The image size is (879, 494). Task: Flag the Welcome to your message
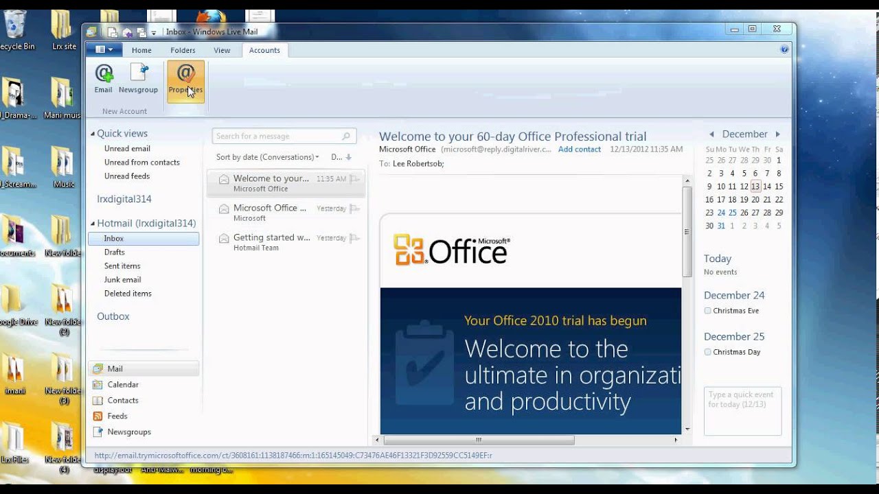point(355,179)
